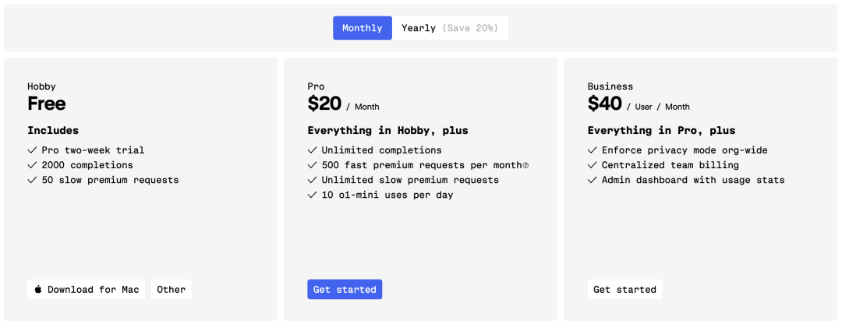Viewport: 842px width, 324px height.
Task: Get started with the Business plan
Action: (624, 290)
